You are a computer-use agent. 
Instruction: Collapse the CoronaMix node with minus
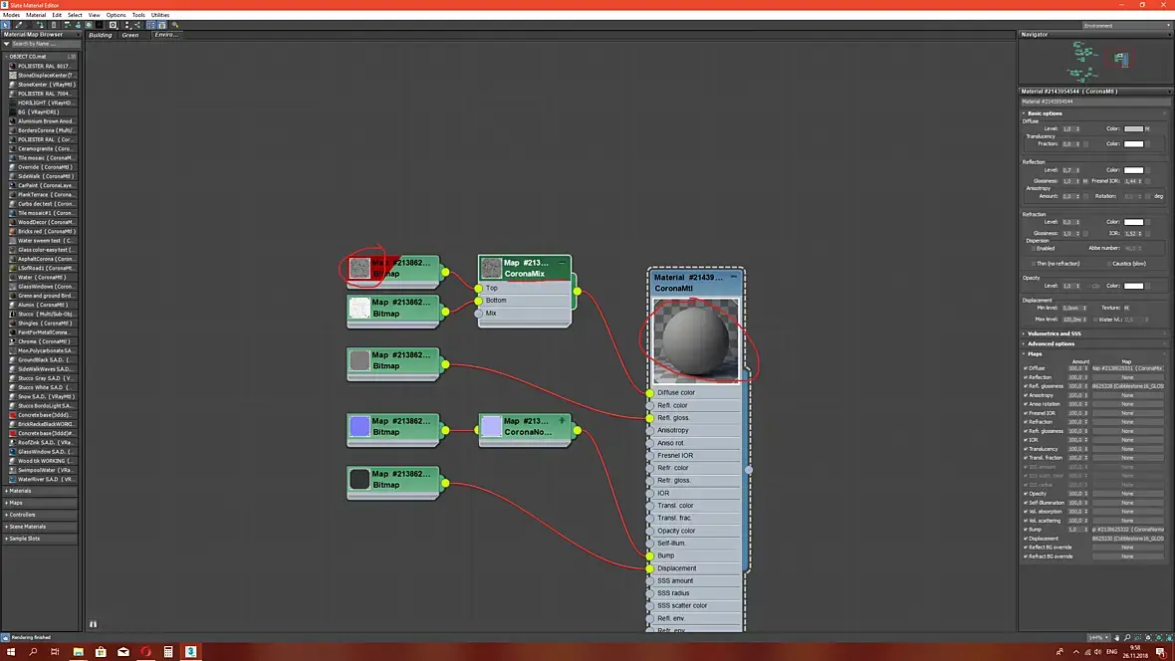562,263
